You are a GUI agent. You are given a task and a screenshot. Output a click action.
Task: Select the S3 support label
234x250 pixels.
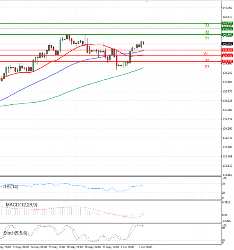click(x=207, y=67)
